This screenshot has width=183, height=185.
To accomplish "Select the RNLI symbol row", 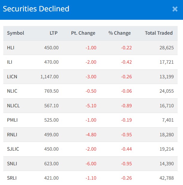I will pyautogui.click(x=12, y=134).
